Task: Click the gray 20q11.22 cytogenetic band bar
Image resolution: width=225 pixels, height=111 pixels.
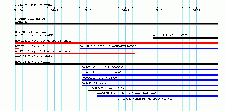Action: click(x=116, y=24)
